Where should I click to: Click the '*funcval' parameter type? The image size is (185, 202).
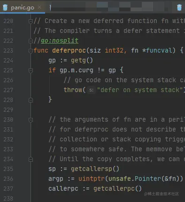pyautogui.click(x=157, y=51)
